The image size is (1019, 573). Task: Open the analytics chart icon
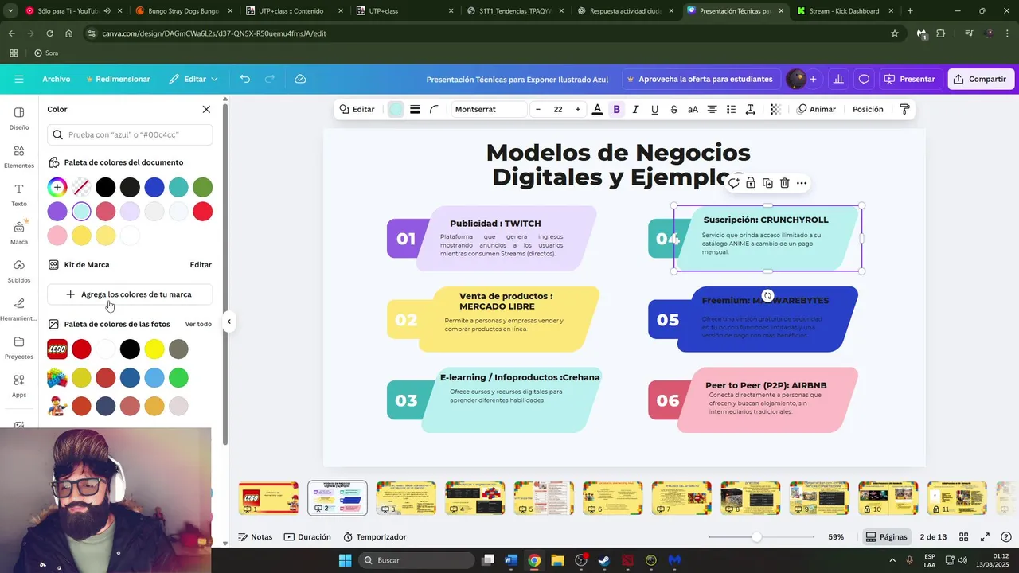point(838,79)
